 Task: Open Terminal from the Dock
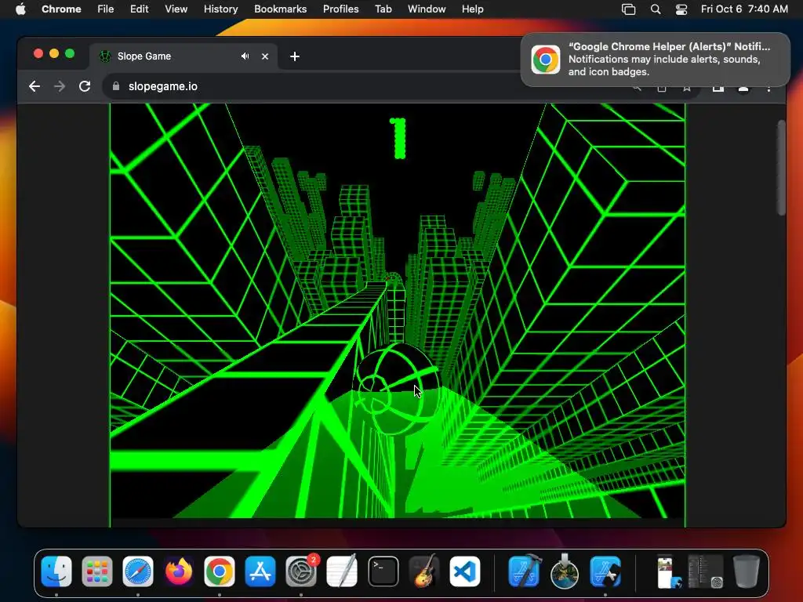tap(383, 571)
